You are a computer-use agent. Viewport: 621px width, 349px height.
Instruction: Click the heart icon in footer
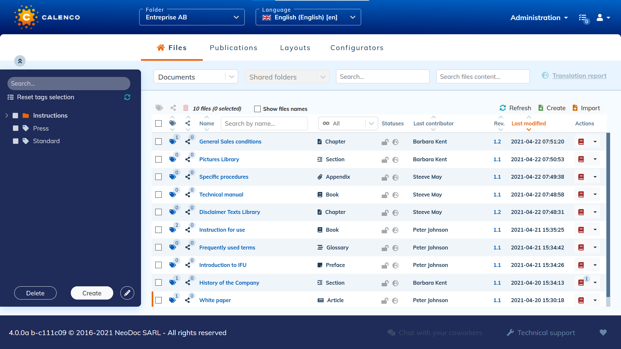tap(603, 333)
